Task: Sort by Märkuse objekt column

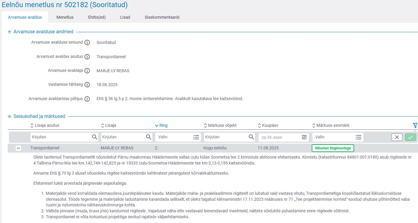Action: pyautogui.click(x=220, y=125)
